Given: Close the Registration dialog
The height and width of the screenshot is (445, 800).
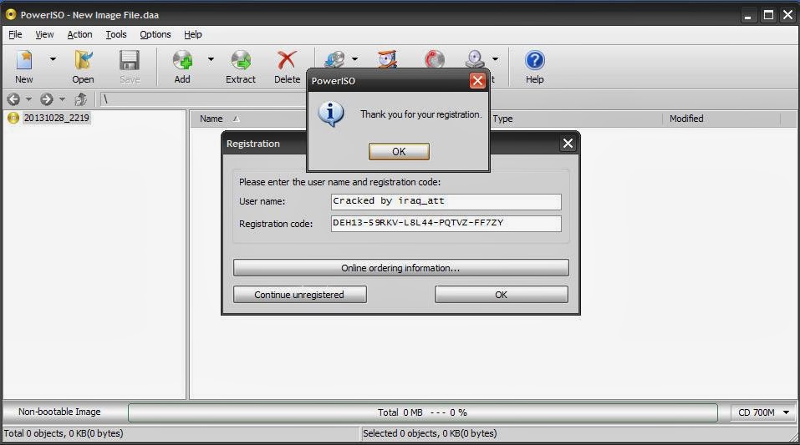Looking at the screenshot, I should coord(568,144).
